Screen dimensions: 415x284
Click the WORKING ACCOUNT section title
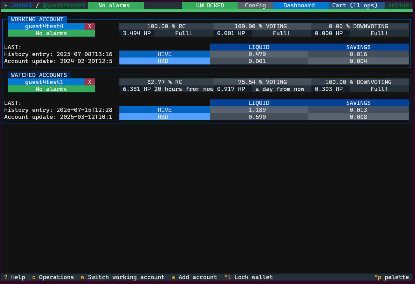(37, 19)
